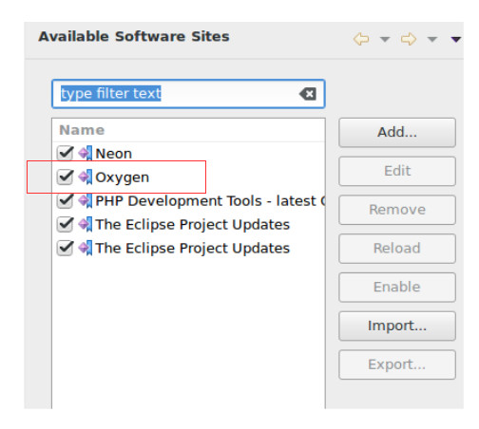Open the forward history dropdown arrow

pyautogui.click(x=432, y=40)
